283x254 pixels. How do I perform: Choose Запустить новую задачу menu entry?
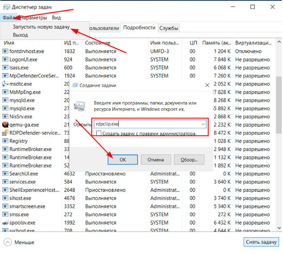(41, 27)
